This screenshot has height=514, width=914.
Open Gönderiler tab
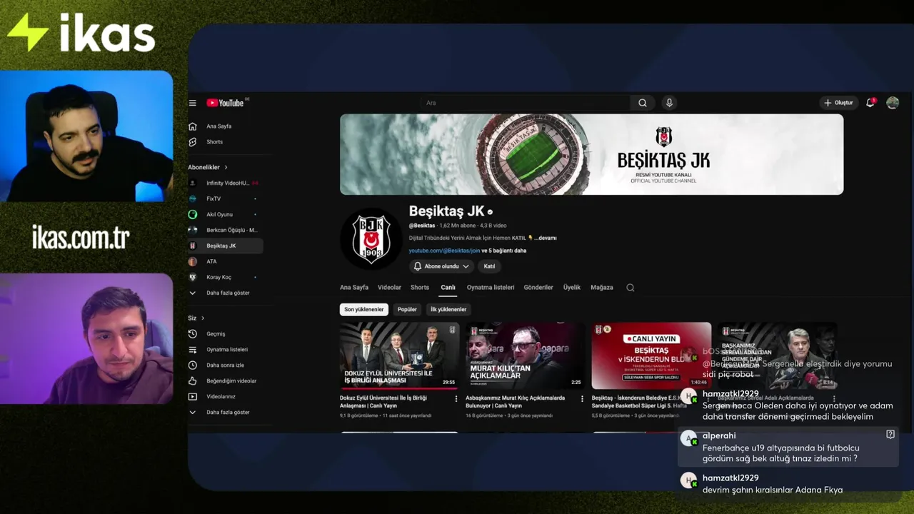tap(538, 288)
